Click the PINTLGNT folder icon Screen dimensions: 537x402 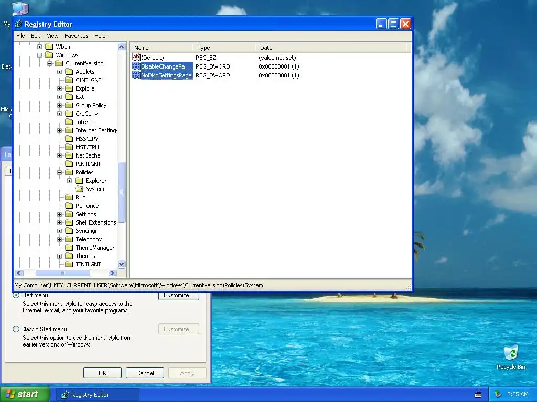pyautogui.click(x=69, y=164)
